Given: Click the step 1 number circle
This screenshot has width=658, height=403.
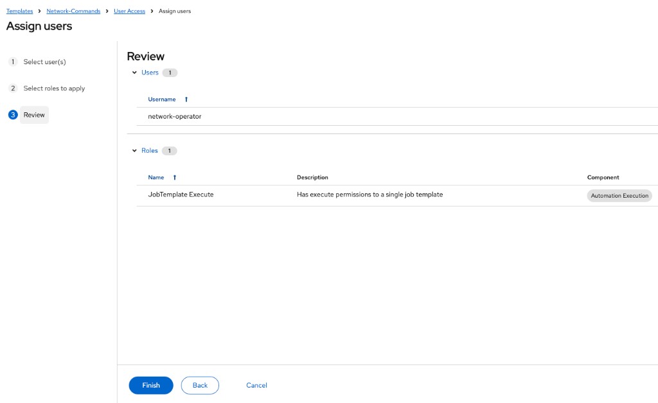Looking at the screenshot, I should [13, 62].
